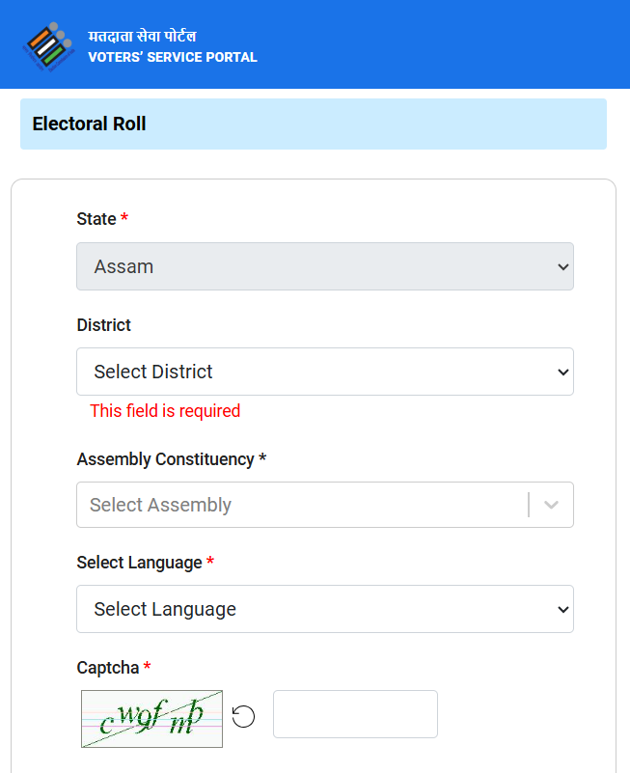Click the District field label
This screenshot has width=630, height=773.
tap(104, 325)
